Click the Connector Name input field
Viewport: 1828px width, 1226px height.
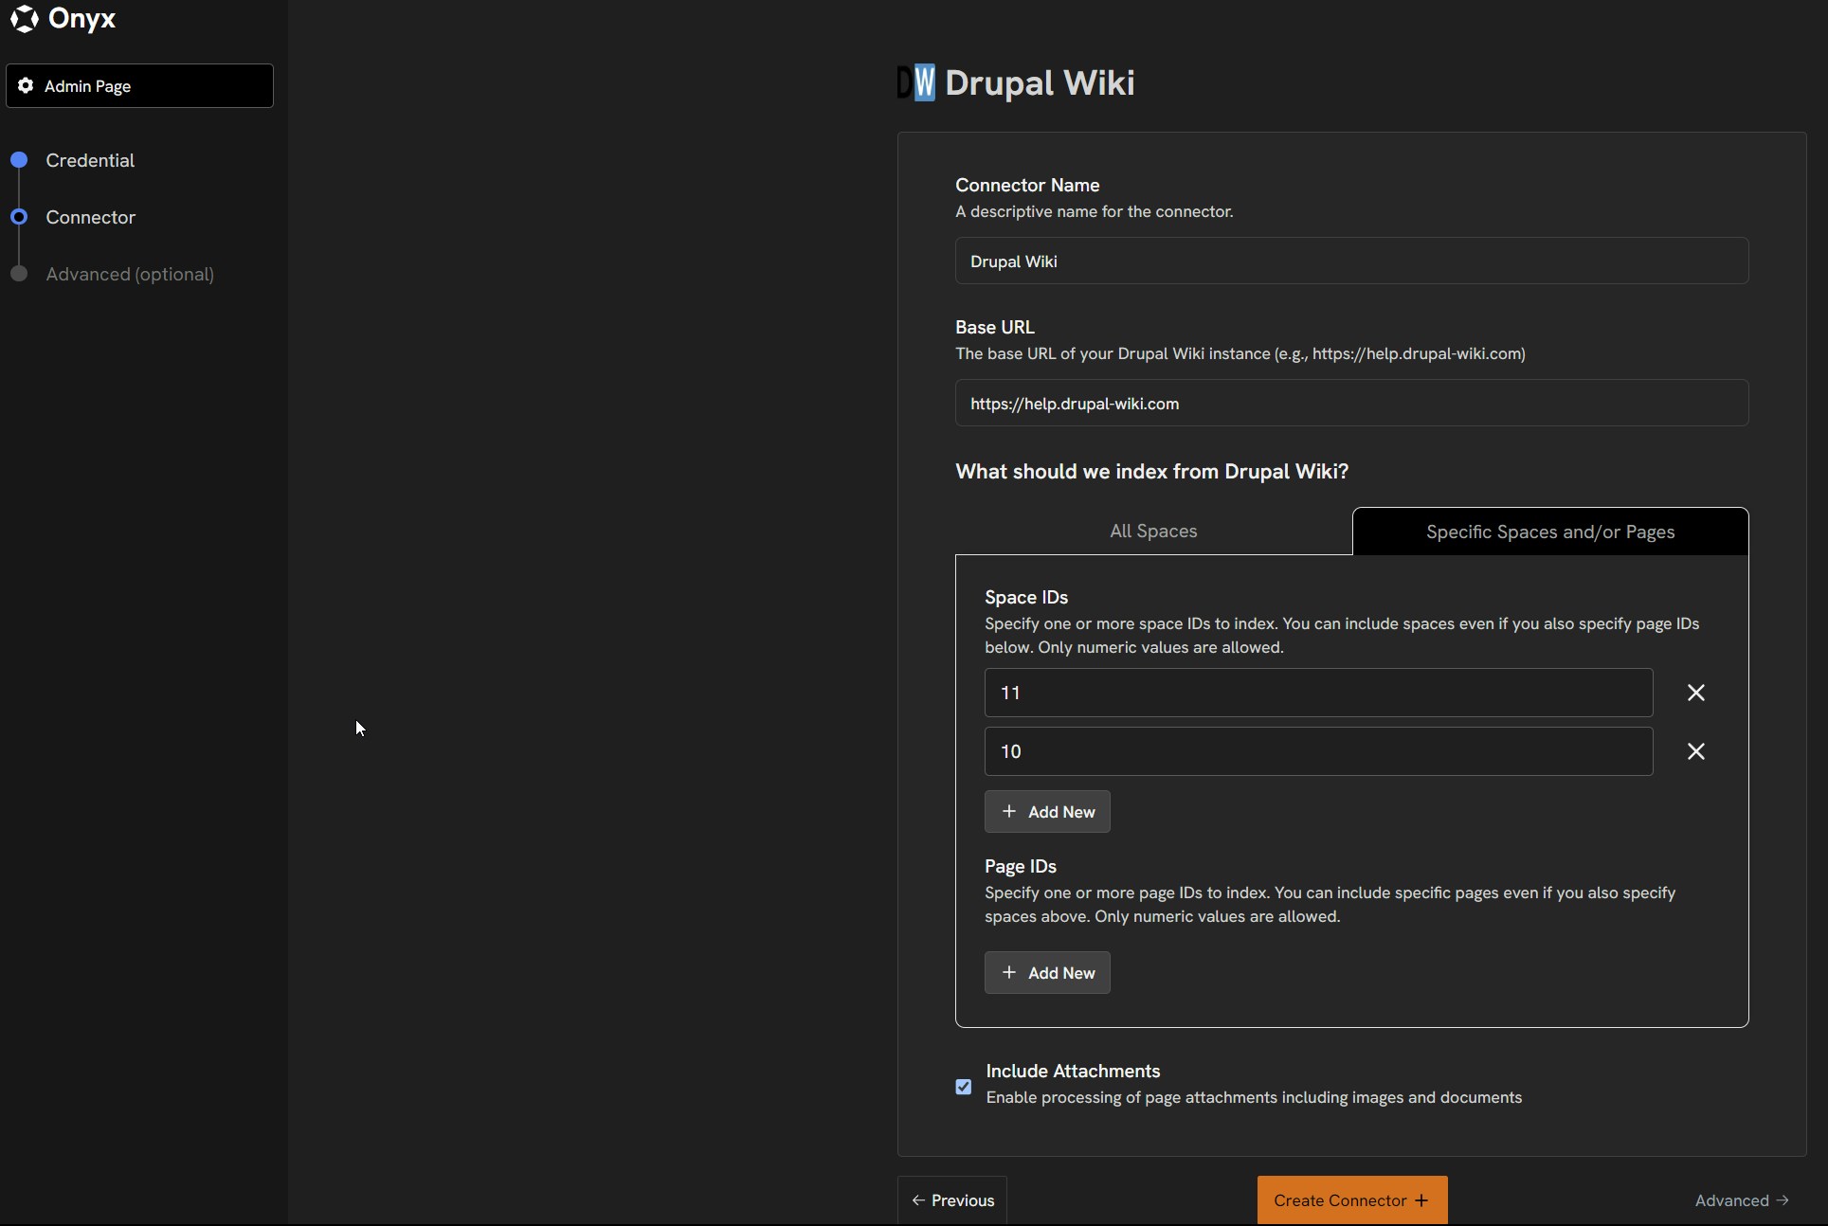1351,261
